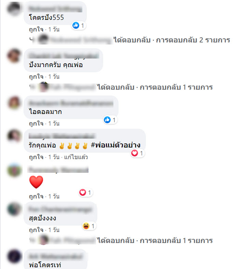249x269 pixels.
Task: Click the big red heart emoji comment
Action: click(36, 182)
